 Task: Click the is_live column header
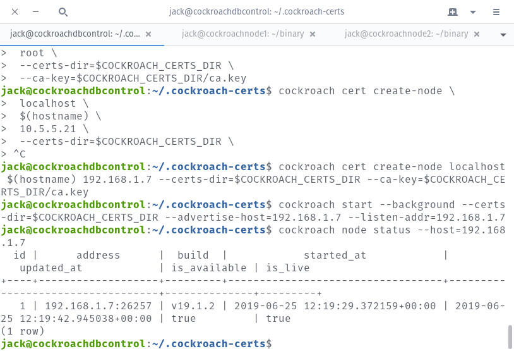[288, 268]
